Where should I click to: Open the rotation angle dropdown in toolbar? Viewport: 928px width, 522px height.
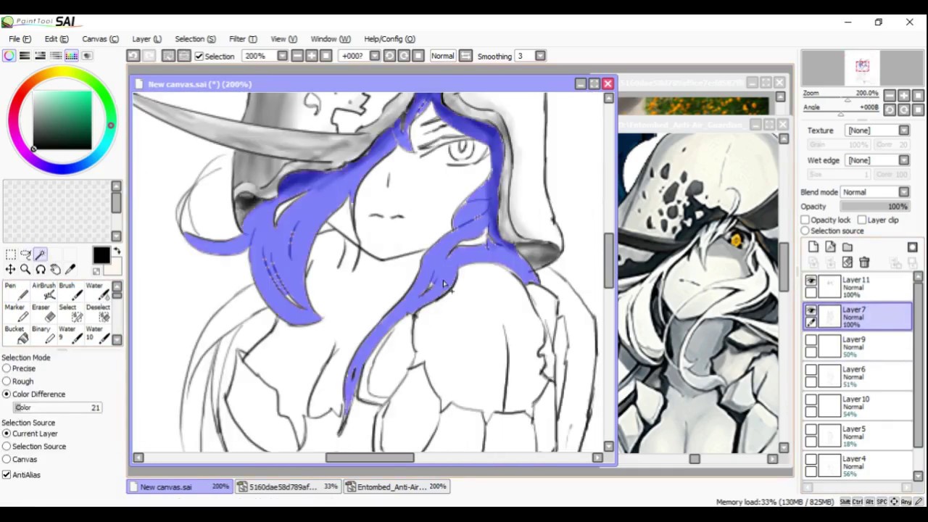(x=374, y=56)
